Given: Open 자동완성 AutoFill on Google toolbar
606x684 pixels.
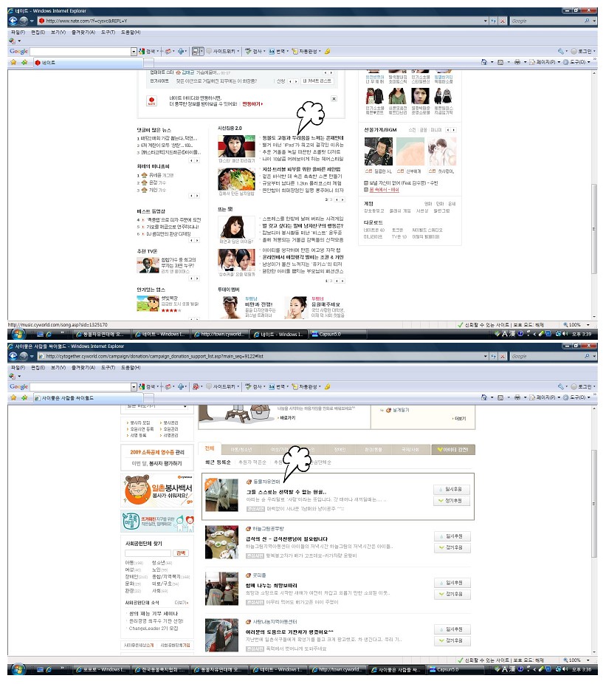Looking at the screenshot, I should pyautogui.click(x=306, y=385).
